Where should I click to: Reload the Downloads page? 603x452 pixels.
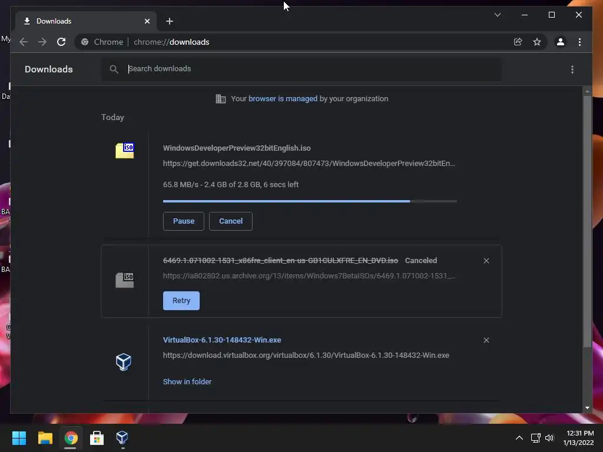pyautogui.click(x=61, y=42)
